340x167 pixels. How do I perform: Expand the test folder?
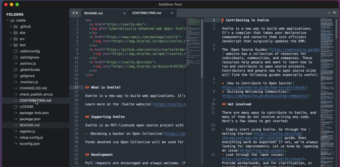(x=11, y=45)
